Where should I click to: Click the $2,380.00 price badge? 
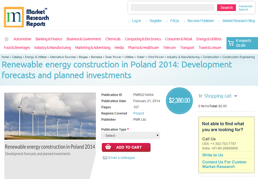coord(179,101)
